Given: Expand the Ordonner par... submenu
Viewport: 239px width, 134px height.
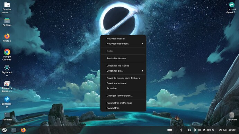Looking at the screenshot, I should (123, 71).
